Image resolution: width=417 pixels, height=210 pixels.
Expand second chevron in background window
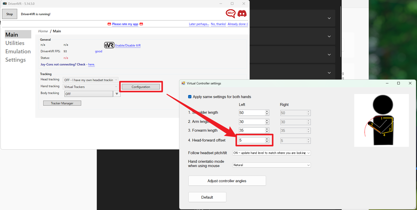click(329, 36)
